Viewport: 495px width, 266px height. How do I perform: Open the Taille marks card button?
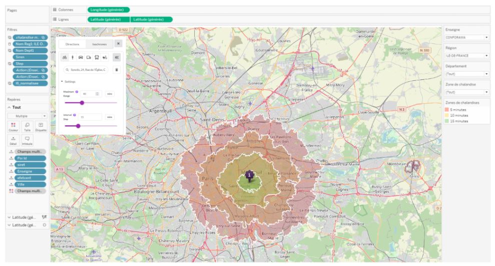pyautogui.click(x=27, y=127)
